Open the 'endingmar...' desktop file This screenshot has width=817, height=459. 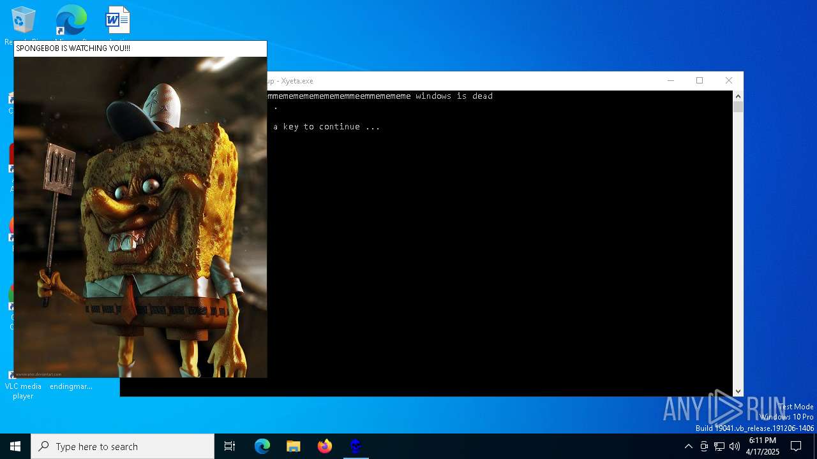pos(71,386)
